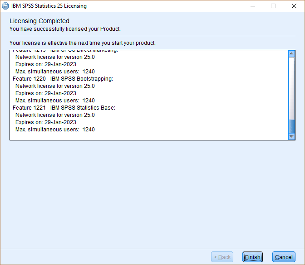Click the Finish button
The width and height of the screenshot is (305, 265).
point(252,257)
